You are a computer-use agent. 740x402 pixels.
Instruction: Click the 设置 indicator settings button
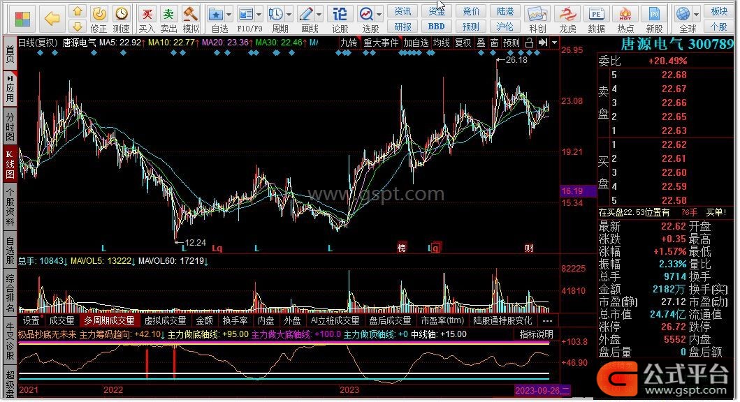[x=31, y=320]
